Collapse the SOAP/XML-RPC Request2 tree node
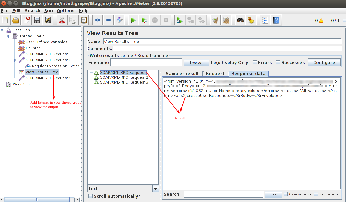 [x=15, y=60]
